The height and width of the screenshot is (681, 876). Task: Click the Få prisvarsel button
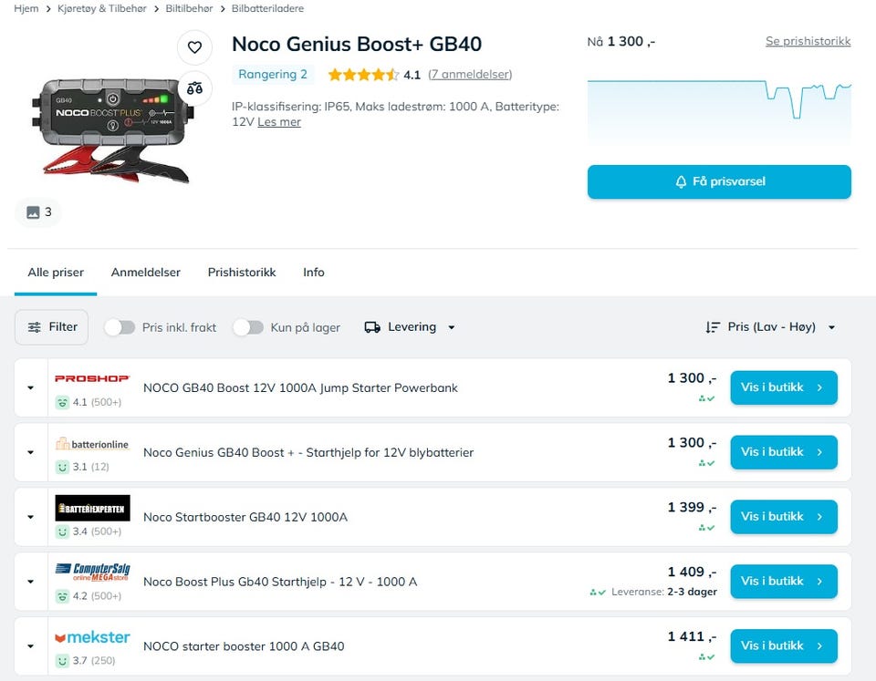point(719,181)
